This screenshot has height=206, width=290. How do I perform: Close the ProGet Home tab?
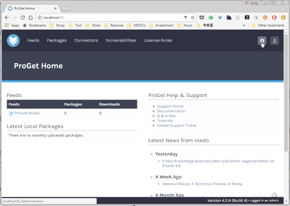coord(55,8)
